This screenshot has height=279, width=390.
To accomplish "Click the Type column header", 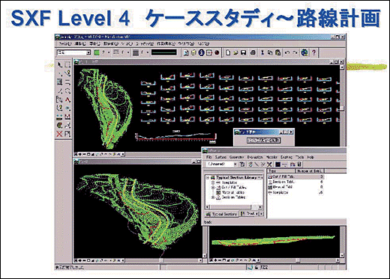I will [282, 171].
